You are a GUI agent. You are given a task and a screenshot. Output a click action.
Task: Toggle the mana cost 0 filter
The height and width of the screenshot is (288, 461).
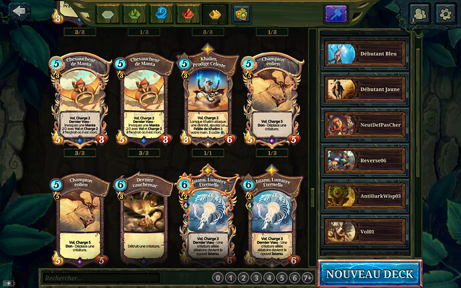[218, 278]
